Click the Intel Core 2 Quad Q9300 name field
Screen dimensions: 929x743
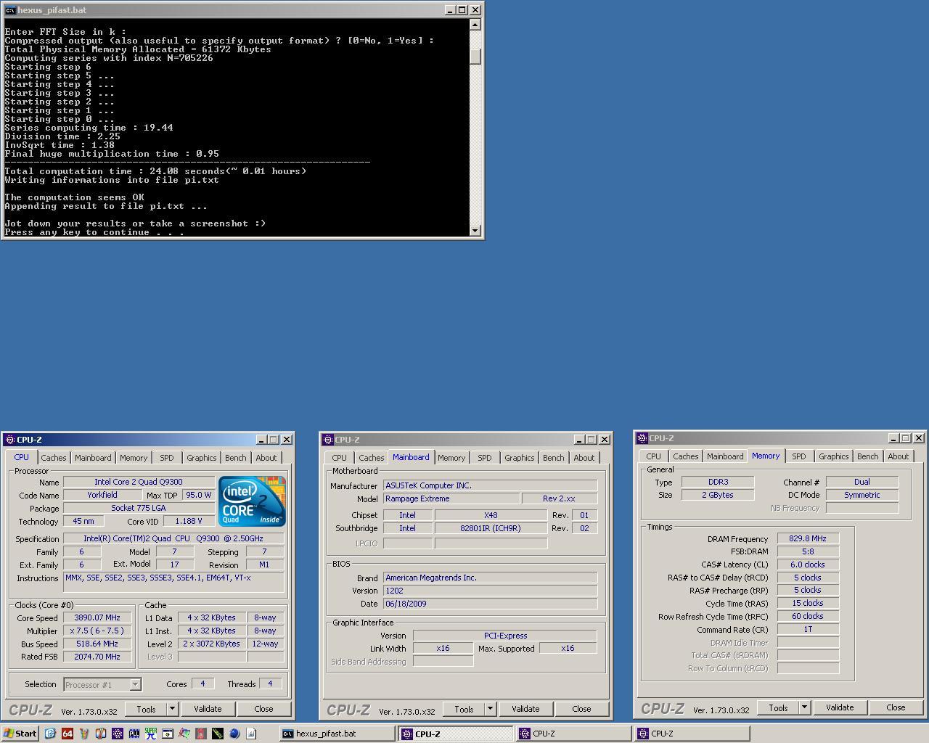tap(139, 482)
